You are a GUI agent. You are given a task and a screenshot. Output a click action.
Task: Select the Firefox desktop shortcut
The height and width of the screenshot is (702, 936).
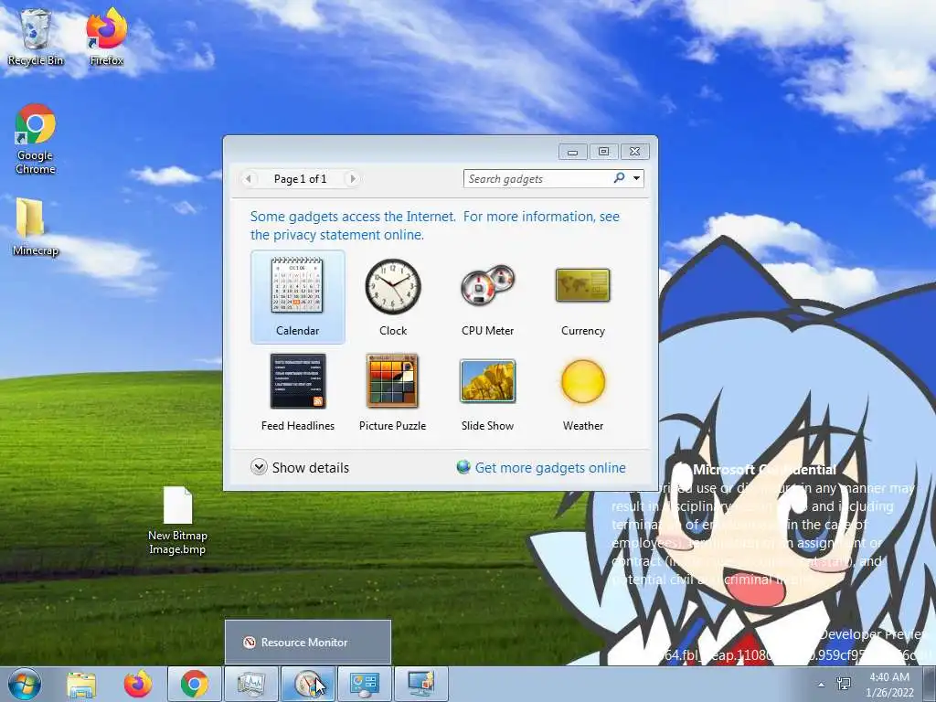tap(106, 37)
